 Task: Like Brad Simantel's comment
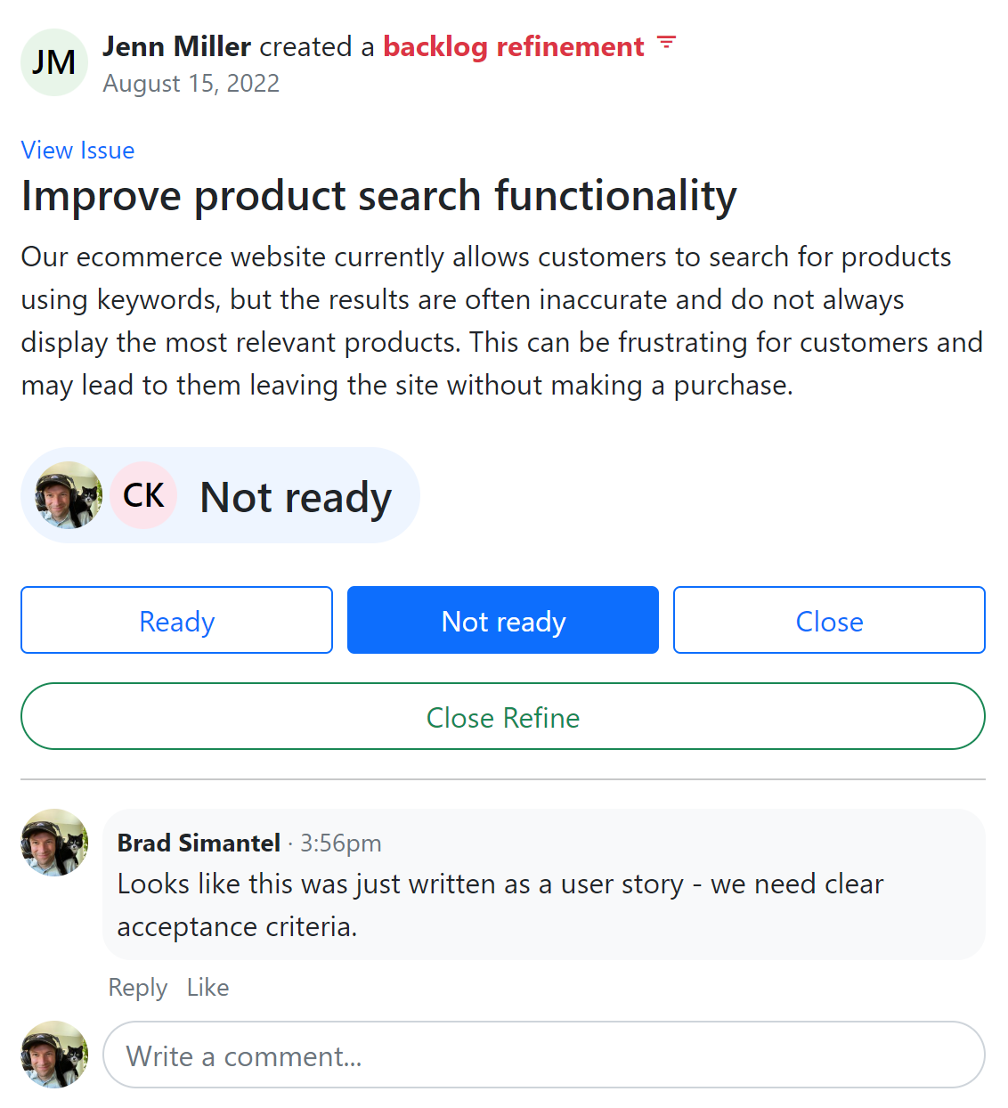point(207,988)
